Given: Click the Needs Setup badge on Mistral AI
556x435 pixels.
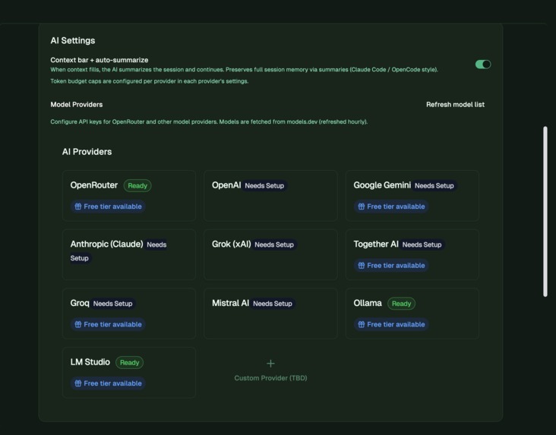Looking at the screenshot, I should point(273,304).
